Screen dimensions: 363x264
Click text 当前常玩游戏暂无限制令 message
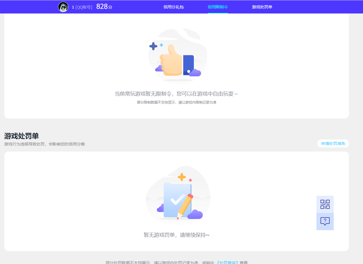tap(176, 94)
